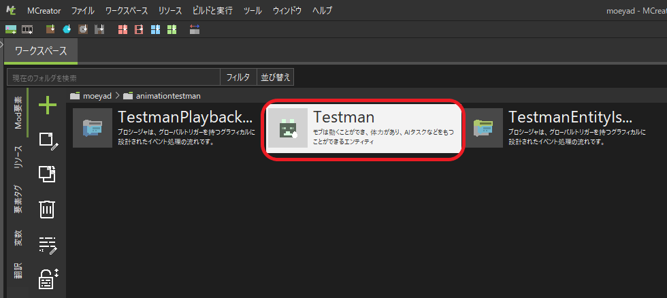Click the import sound disc icon
This screenshot has height=298, width=667.
(x=83, y=29)
